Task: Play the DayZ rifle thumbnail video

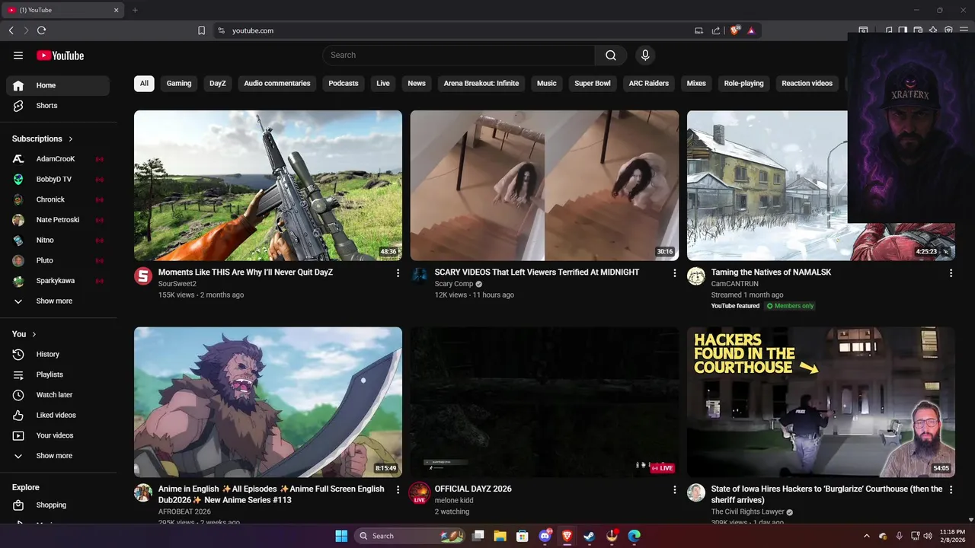Action: point(268,186)
